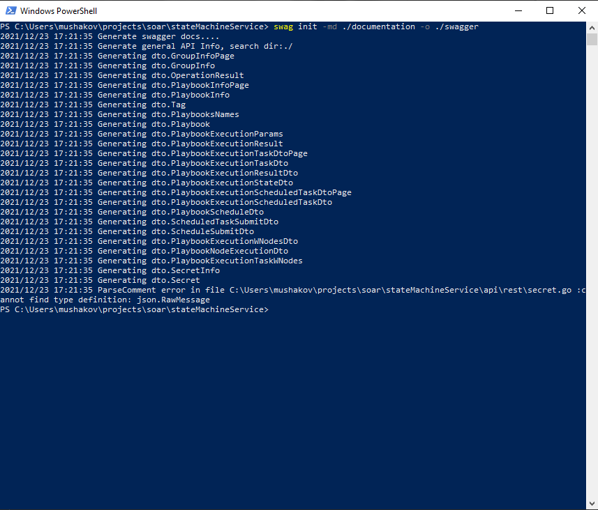
Task: Click the 'dto.OperationResult' text
Action: coord(197,75)
